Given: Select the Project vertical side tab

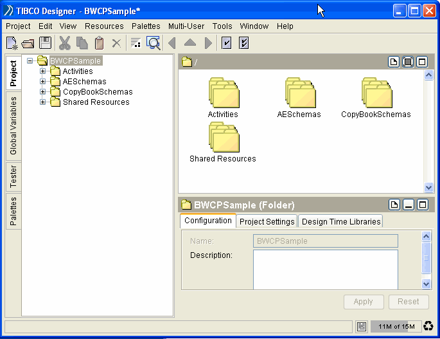Looking at the screenshot, I should pyautogui.click(x=13, y=73).
